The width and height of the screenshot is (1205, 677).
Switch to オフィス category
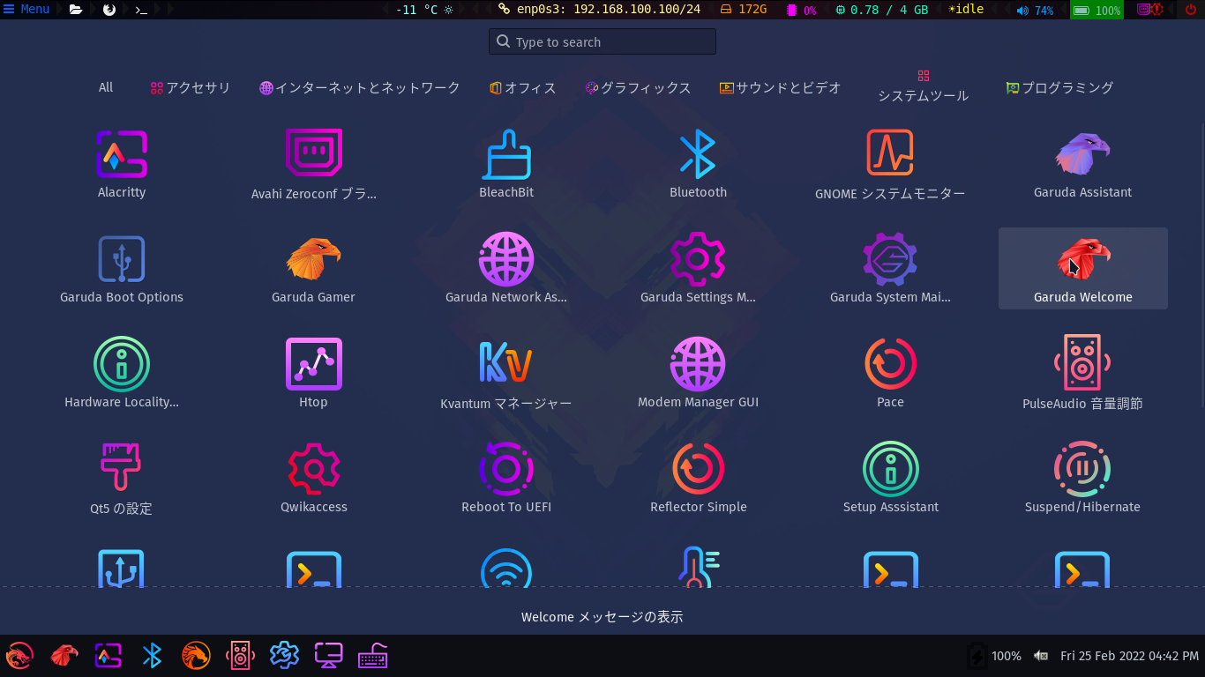tap(523, 87)
